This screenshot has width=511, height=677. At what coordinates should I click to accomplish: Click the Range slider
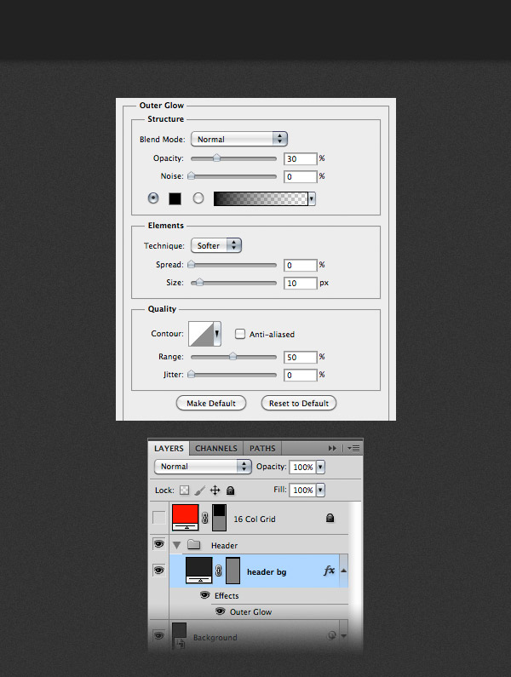pyautogui.click(x=233, y=357)
